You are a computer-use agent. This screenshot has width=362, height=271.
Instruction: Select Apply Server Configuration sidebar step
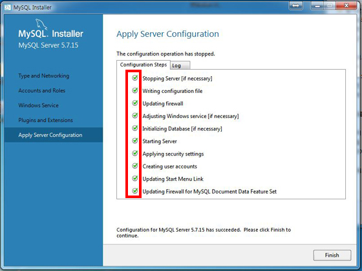(x=53, y=135)
